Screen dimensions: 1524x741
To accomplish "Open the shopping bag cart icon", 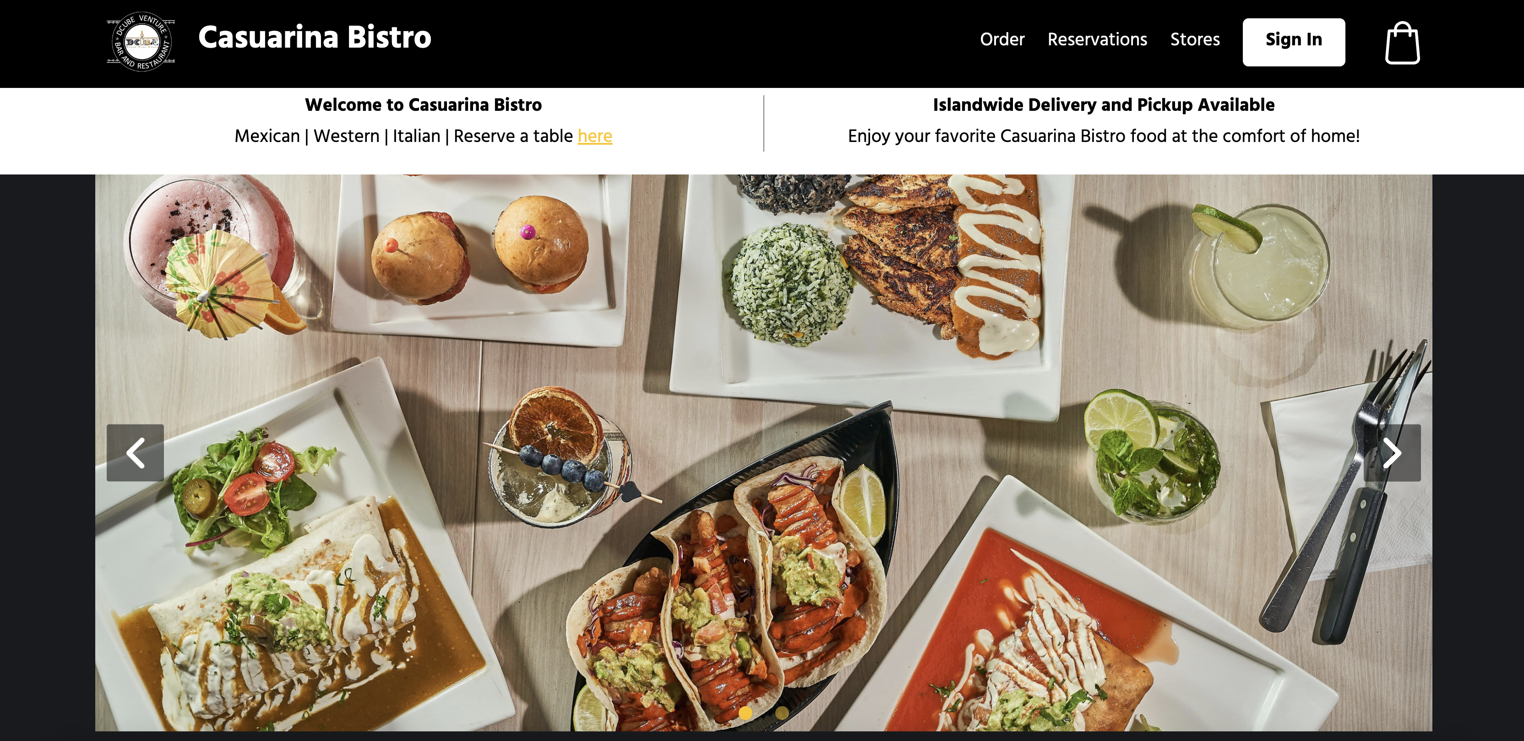I will click(1402, 43).
